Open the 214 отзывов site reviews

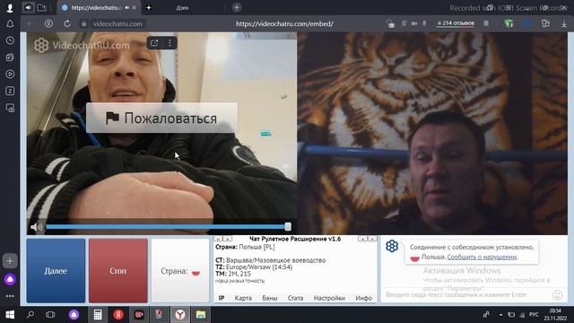(x=456, y=23)
